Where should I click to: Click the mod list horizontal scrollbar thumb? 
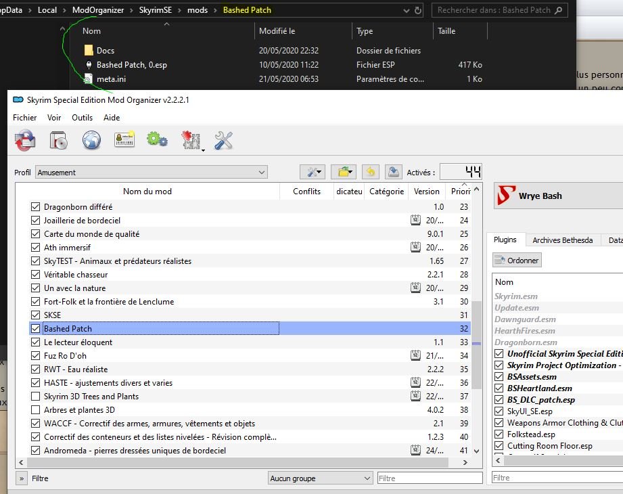pos(237,463)
